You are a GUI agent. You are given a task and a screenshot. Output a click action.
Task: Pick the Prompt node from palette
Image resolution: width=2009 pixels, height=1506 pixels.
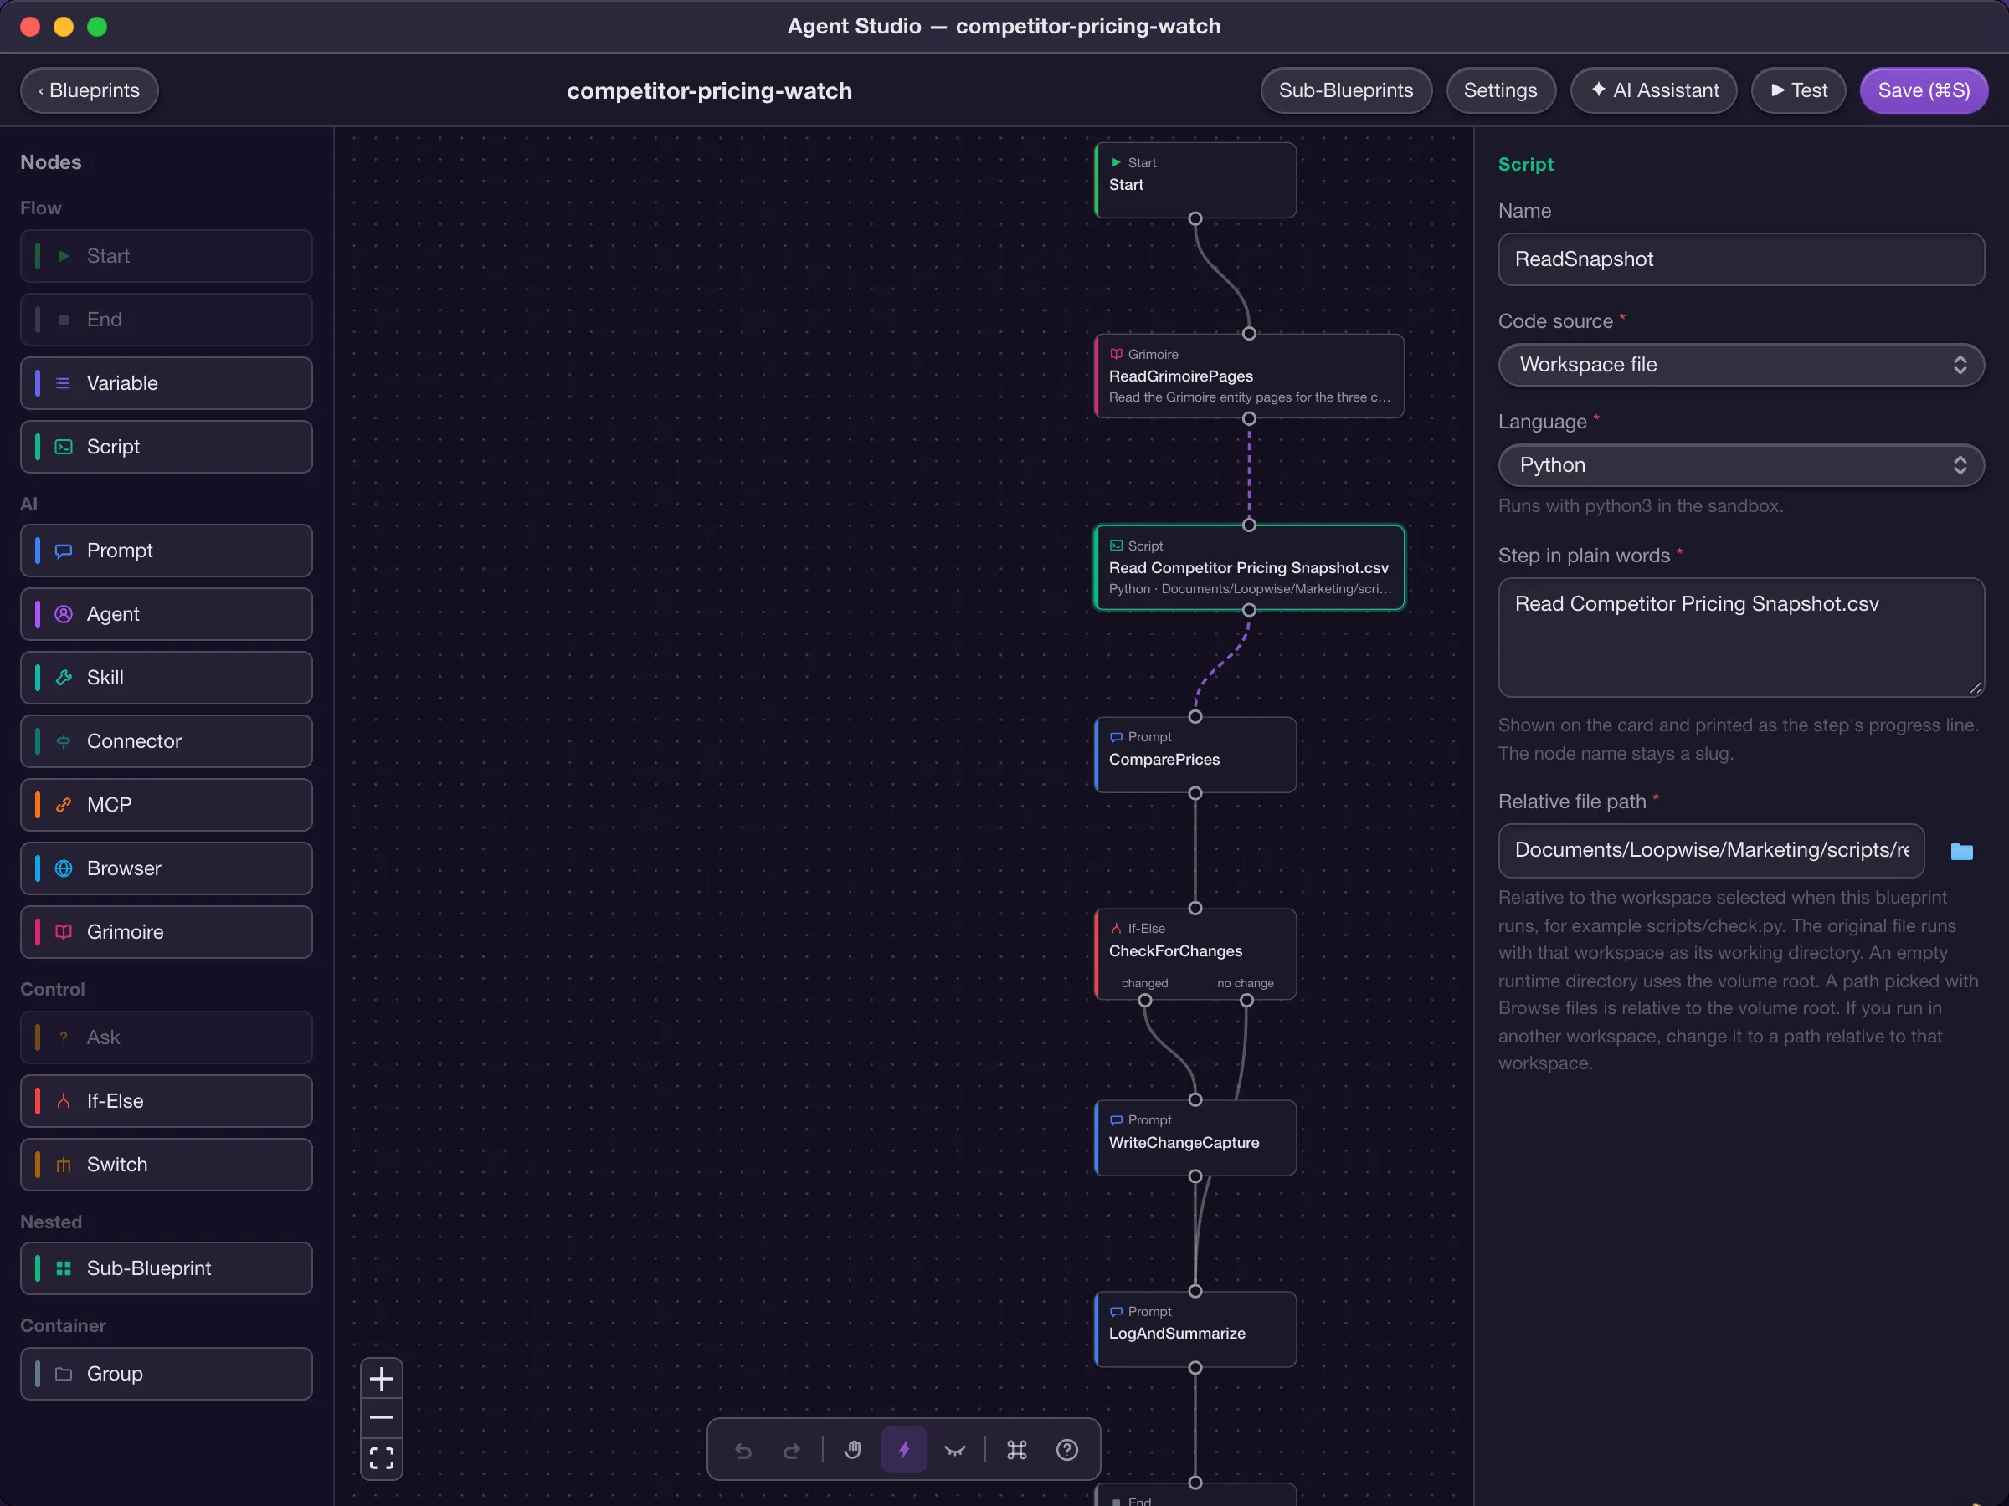pyautogui.click(x=167, y=551)
